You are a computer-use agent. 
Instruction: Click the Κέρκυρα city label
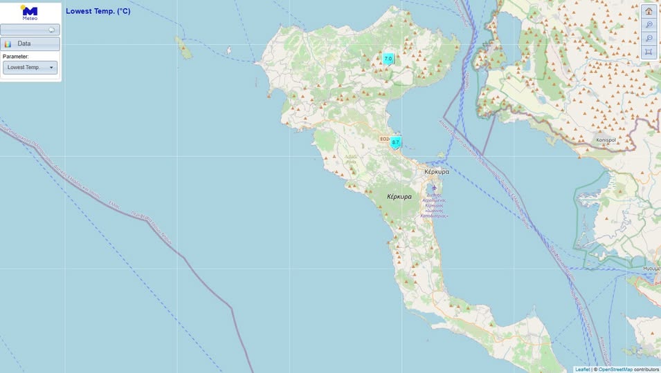437,171
